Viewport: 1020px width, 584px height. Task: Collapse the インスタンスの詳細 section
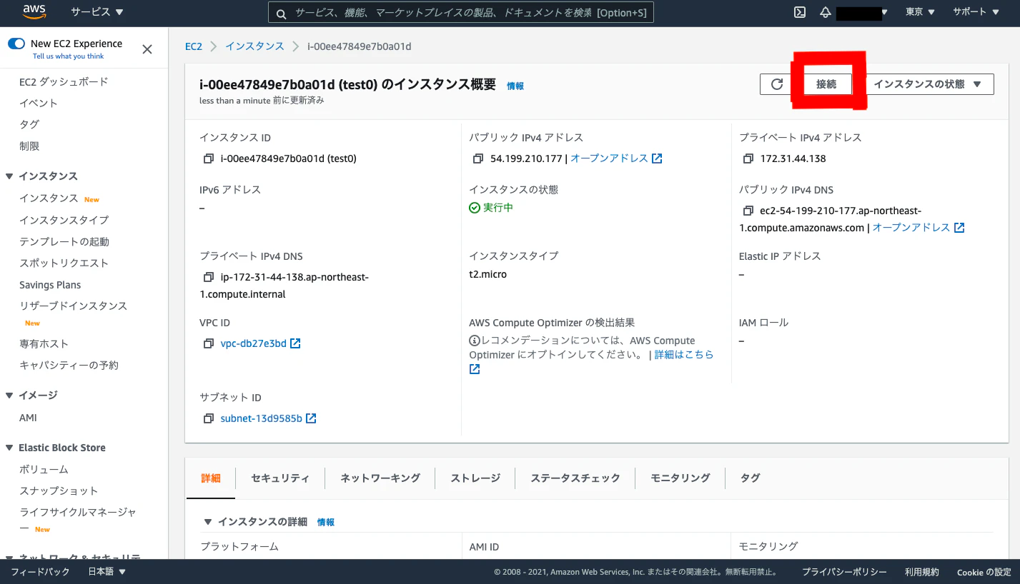click(209, 522)
